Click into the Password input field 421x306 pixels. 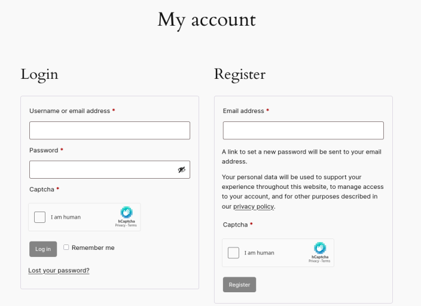(x=102, y=170)
